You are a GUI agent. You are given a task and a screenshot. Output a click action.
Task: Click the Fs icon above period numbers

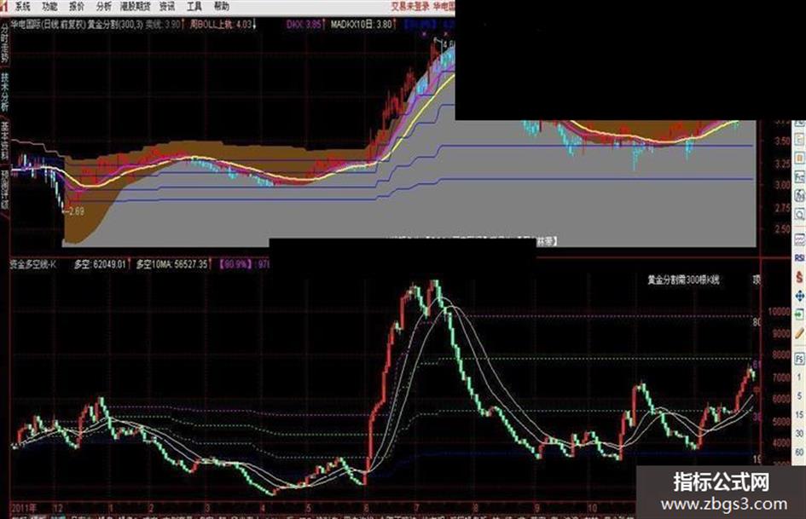[x=800, y=358]
